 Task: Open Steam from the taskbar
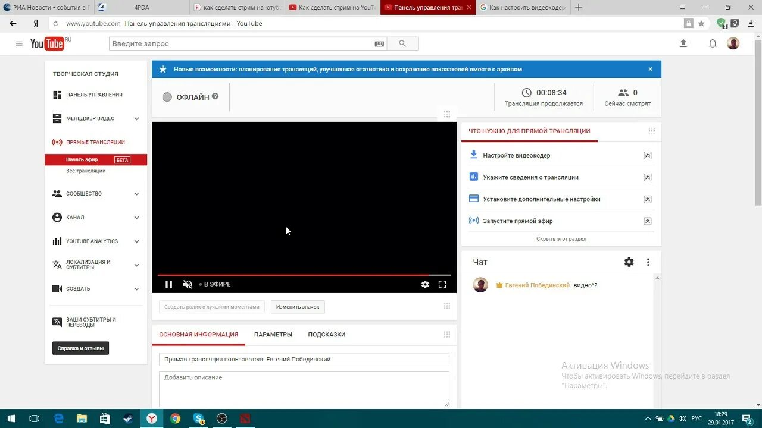pyautogui.click(x=129, y=418)
